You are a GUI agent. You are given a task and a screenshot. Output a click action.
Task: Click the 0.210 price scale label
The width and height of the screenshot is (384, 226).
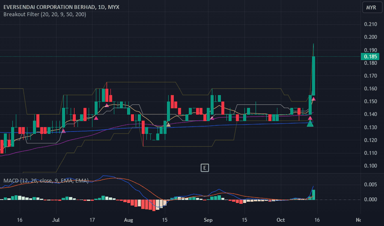coord(370,24)
